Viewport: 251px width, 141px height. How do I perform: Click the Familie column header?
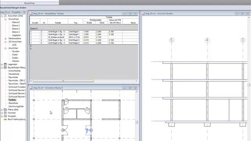point(58,23)
